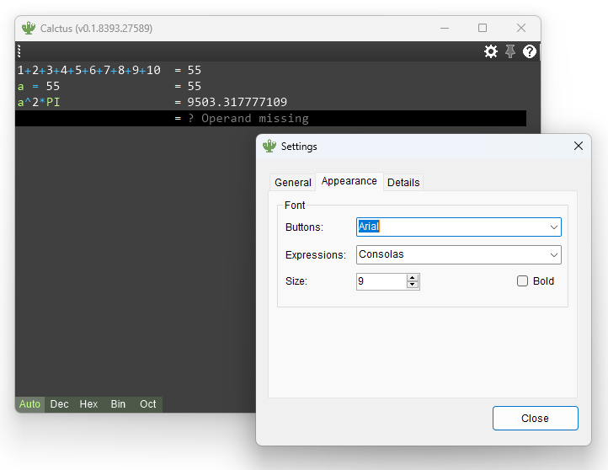
Task: Minimize the Calctus window
Action: coord(445,29)
